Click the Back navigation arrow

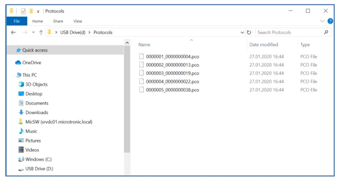pos(13,32)
